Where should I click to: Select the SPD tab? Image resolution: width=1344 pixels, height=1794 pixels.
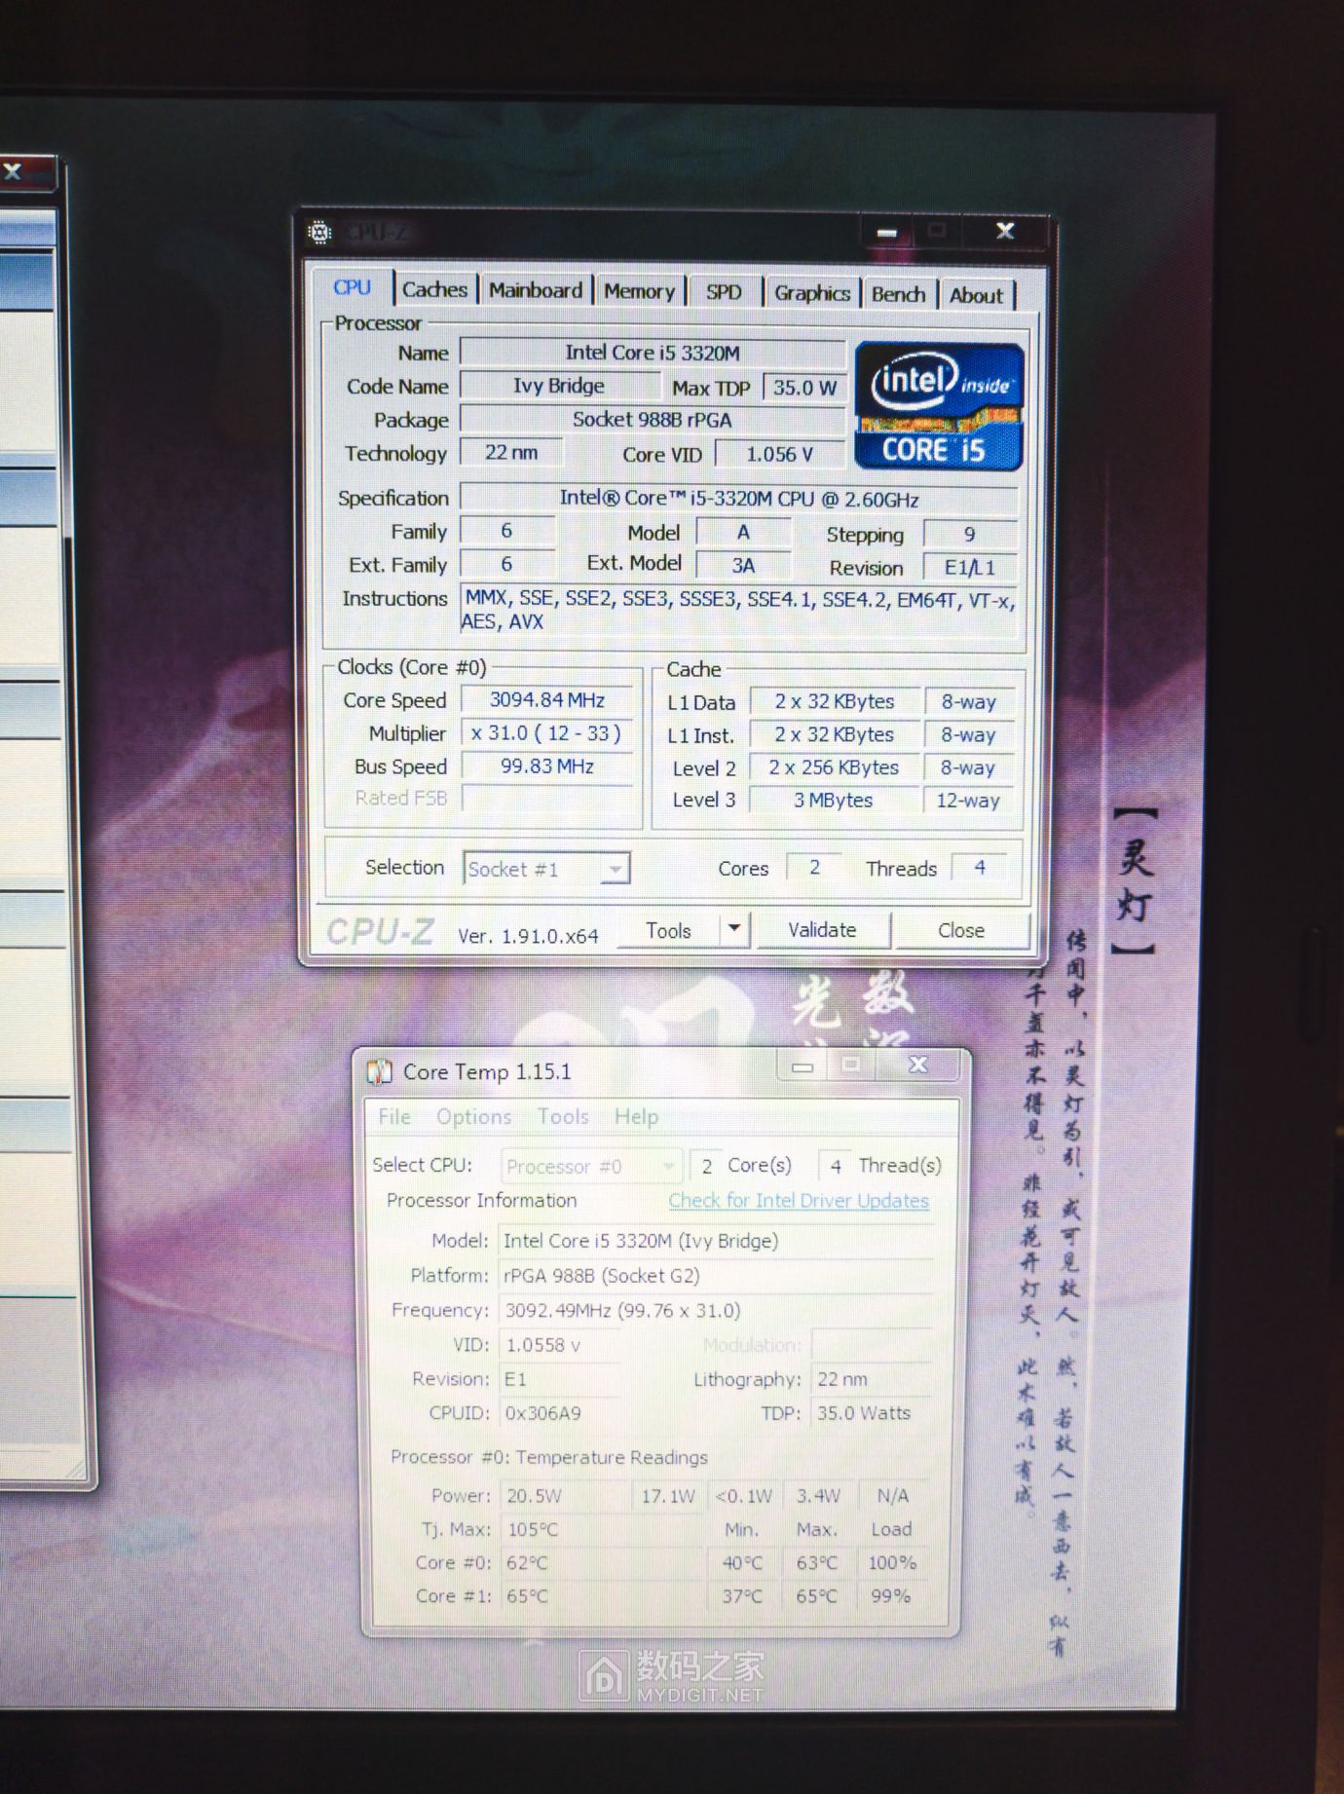click(724, 292)
